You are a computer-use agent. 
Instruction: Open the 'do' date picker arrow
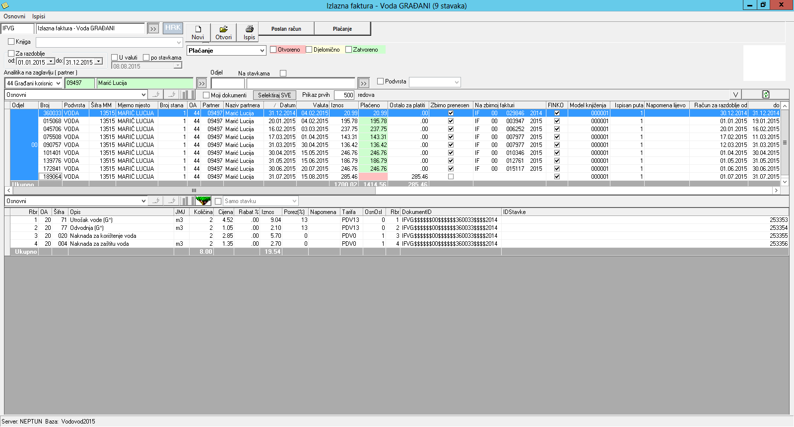pyautogui.click(x=98, y=62)
